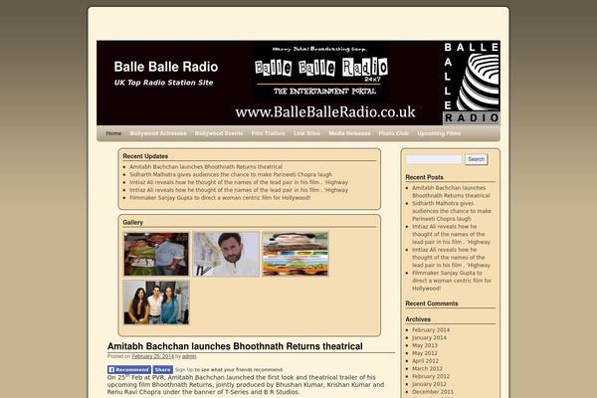
Task: Open January 2012 archive
Action: [429, 384]
